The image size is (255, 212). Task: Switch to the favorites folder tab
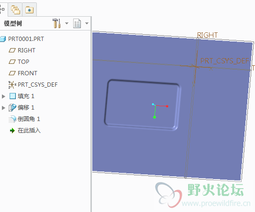coord(30,10)
